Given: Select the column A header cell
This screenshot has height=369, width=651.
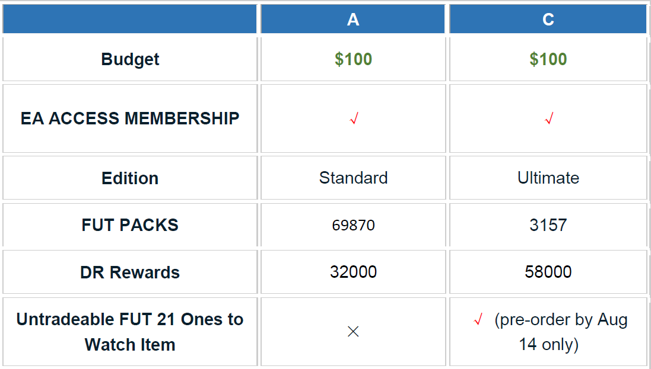Looking at the screenshot, I should tap(353, 20).
